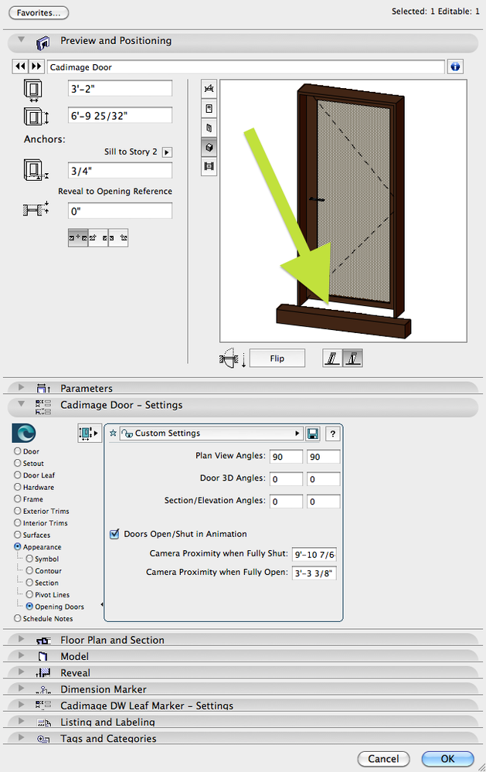Select the Frame radio option
The height and width of the screenshot is (772, 486).
[x=18, y=498]
